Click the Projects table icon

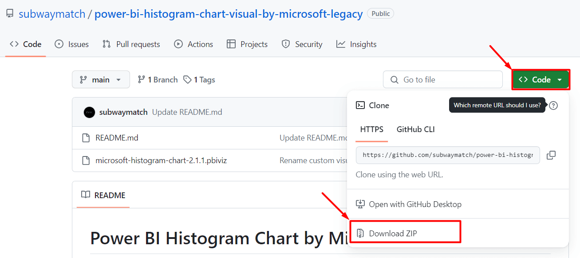(x=231, y=44)
